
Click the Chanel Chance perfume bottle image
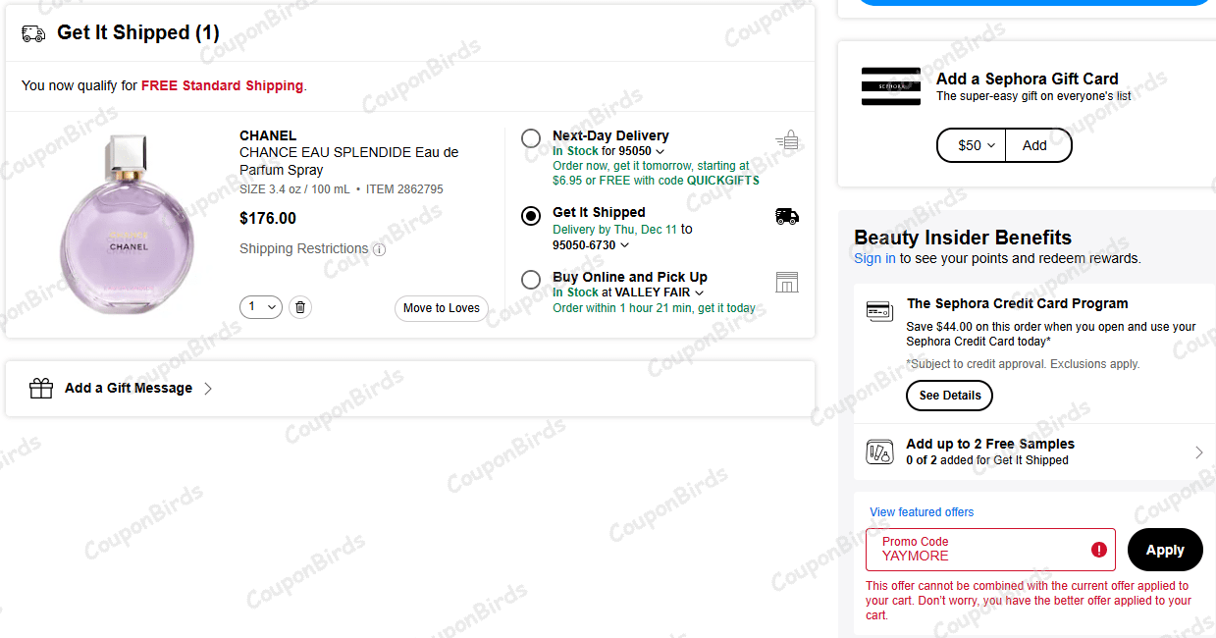coord(128,224)
